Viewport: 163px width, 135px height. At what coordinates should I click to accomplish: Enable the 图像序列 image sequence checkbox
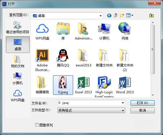click(37, 125)
